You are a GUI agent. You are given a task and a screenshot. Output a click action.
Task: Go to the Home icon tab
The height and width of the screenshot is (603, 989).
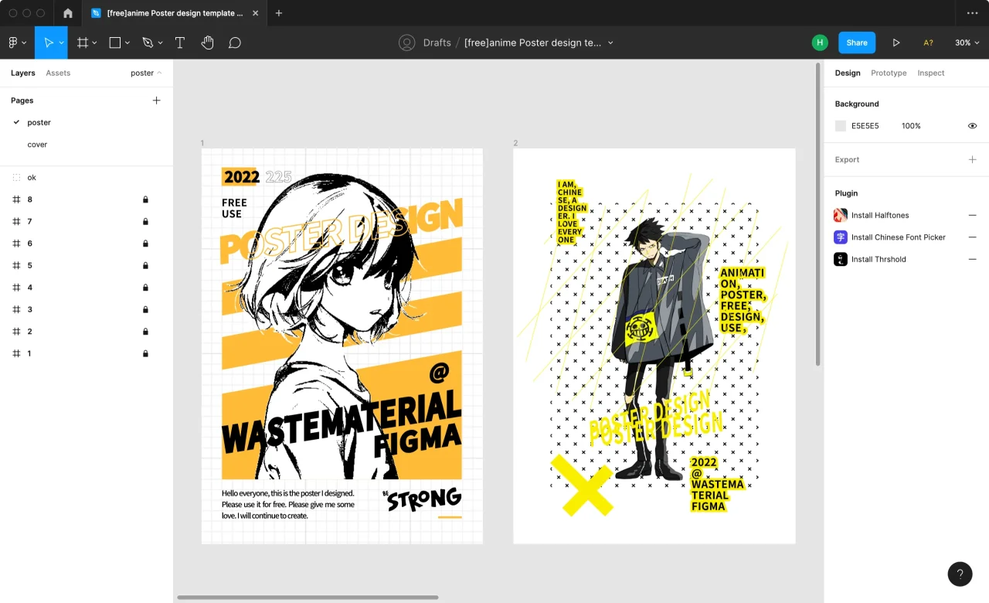coord(68,13)
